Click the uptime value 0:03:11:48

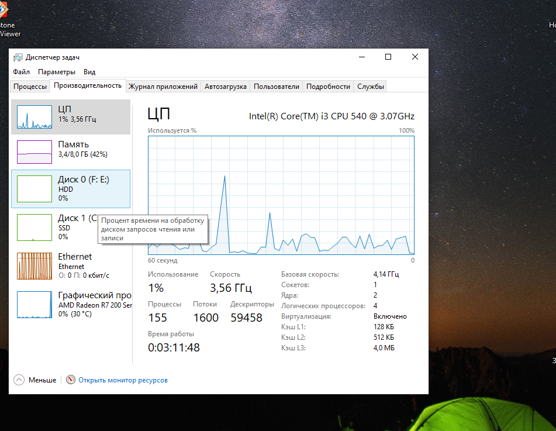coord(174,347)
